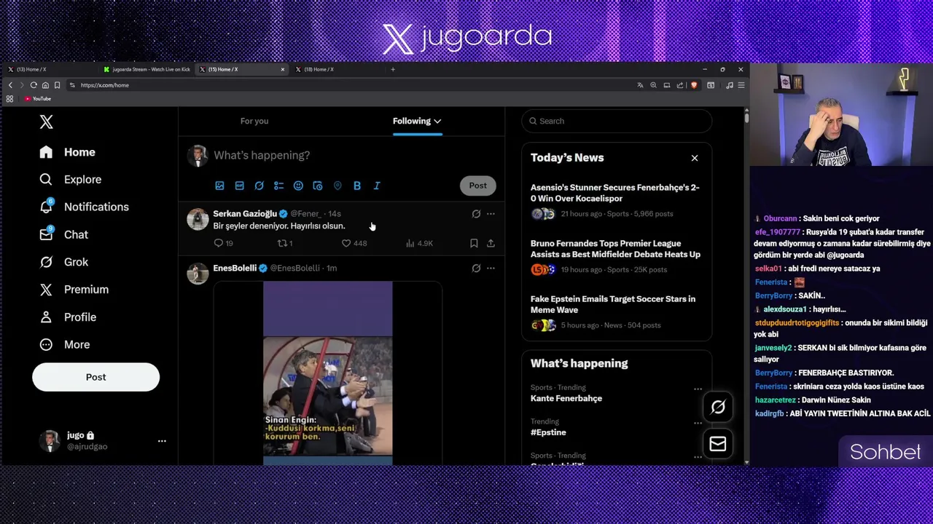Open Grok from the sidebar
This screenshot has height=524, width=933.
pyautogui.click(x=64, y=262)
